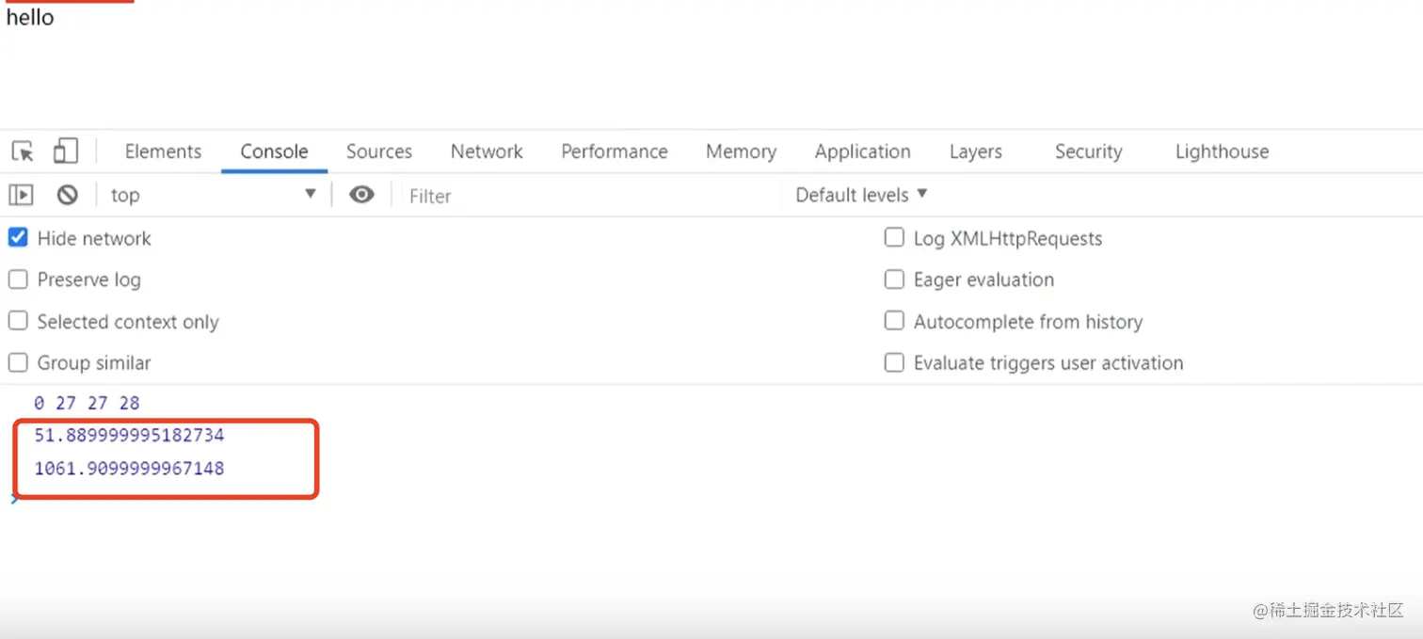
Task: Open the Lighthouse tab
Action: pyautogui.click(x=1222, y=152)
